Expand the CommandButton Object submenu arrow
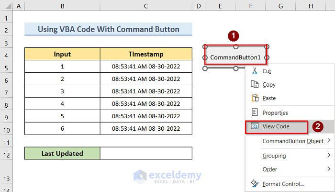Image resolution: width=335 pixels, height=192 pixels. tap(329, 141)
